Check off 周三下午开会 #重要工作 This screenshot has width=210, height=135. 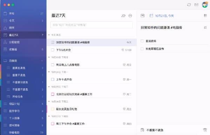(x=52, y=124)
